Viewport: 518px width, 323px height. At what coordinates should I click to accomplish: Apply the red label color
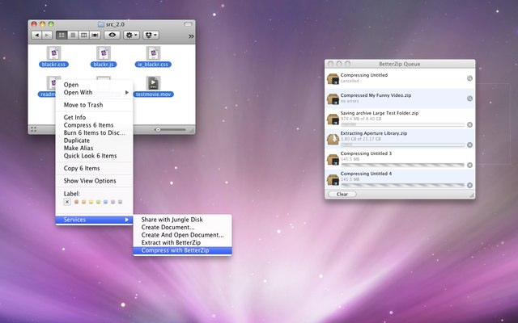[76, 201]
